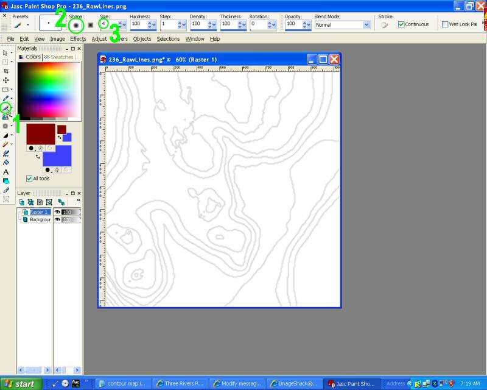Switch to the Swatches tab
Screen dimensions: 487x390
click(x=58, y=57)
